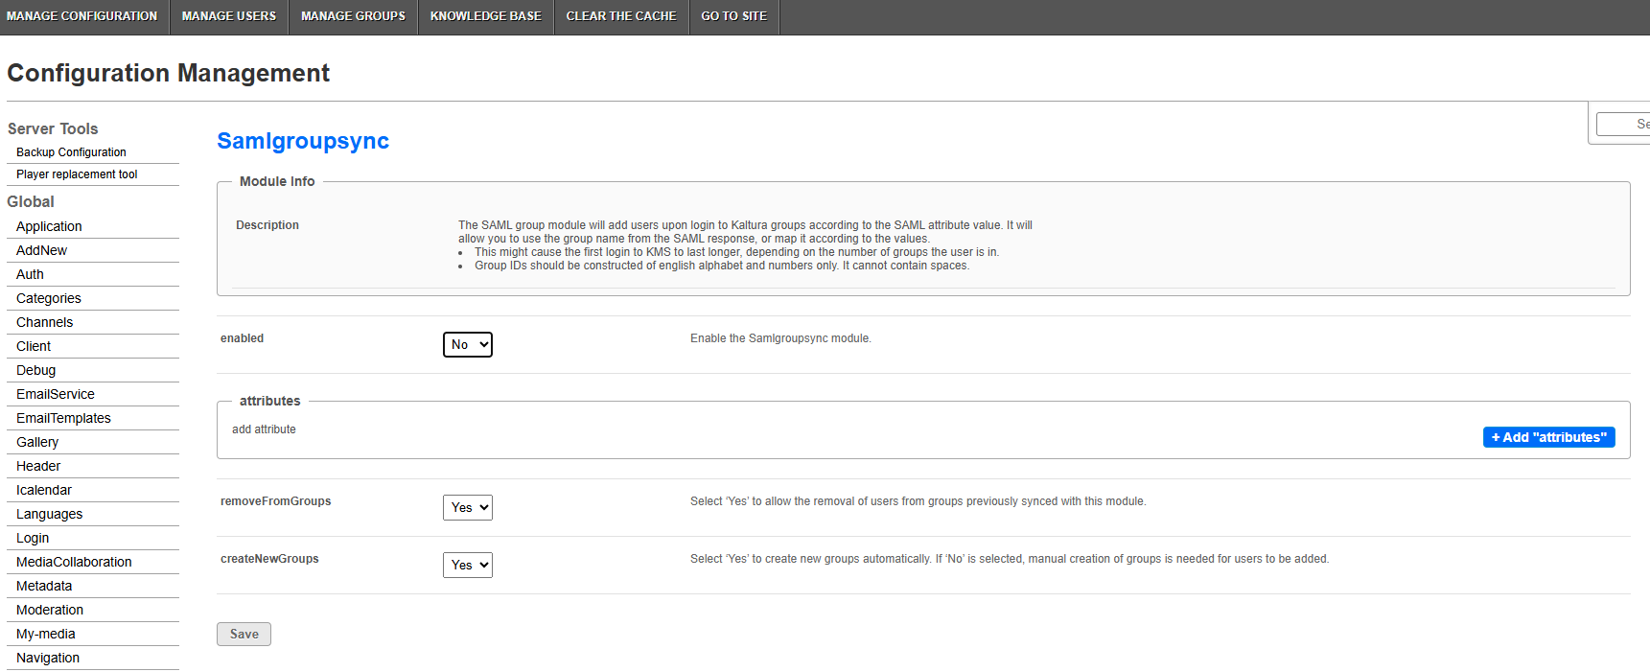1650x672 pixels.
Task: Click the removeFromGroups label
Action: coord(275,501)
